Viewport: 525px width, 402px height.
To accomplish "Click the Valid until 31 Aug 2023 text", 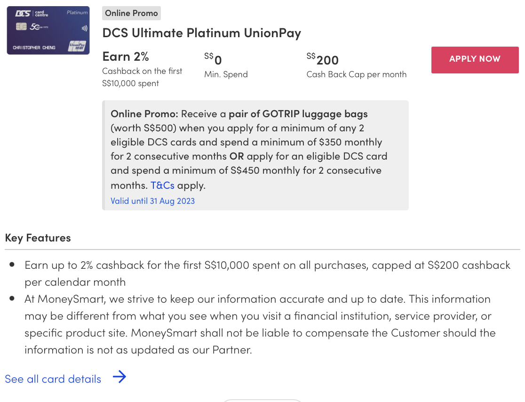I will tap(152, 201).
